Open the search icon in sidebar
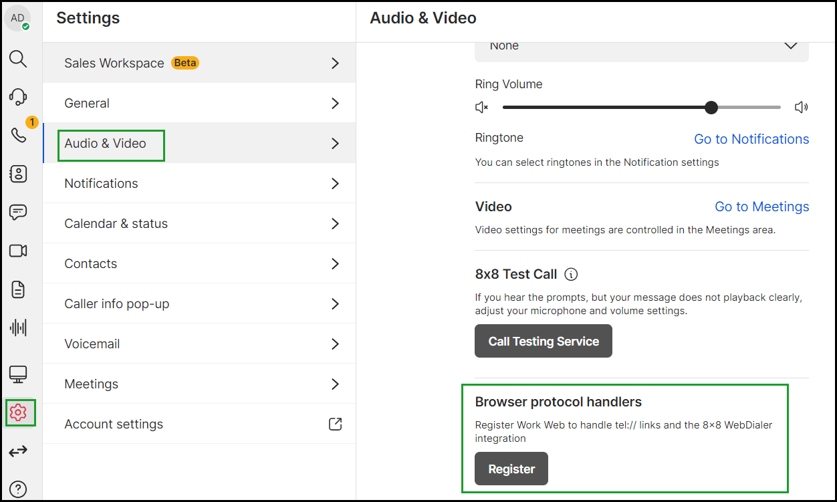The width and height of the screenshot is (837, 502). (18, 59)
